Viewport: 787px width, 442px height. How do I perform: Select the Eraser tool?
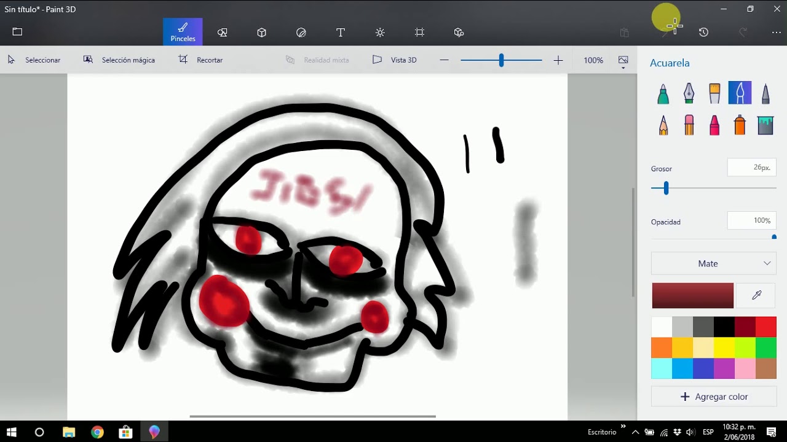(689, 125)
